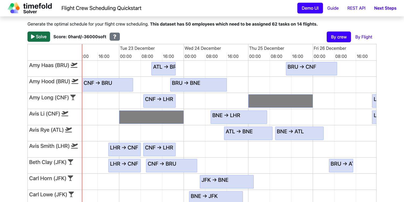The width and height of the screenshot is (404, 202).
Task: Open the Guide tab
Action: pos(333,8)
